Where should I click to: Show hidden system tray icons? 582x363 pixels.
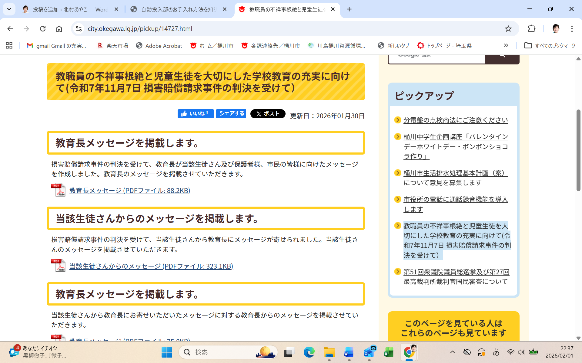pos(452,352)
